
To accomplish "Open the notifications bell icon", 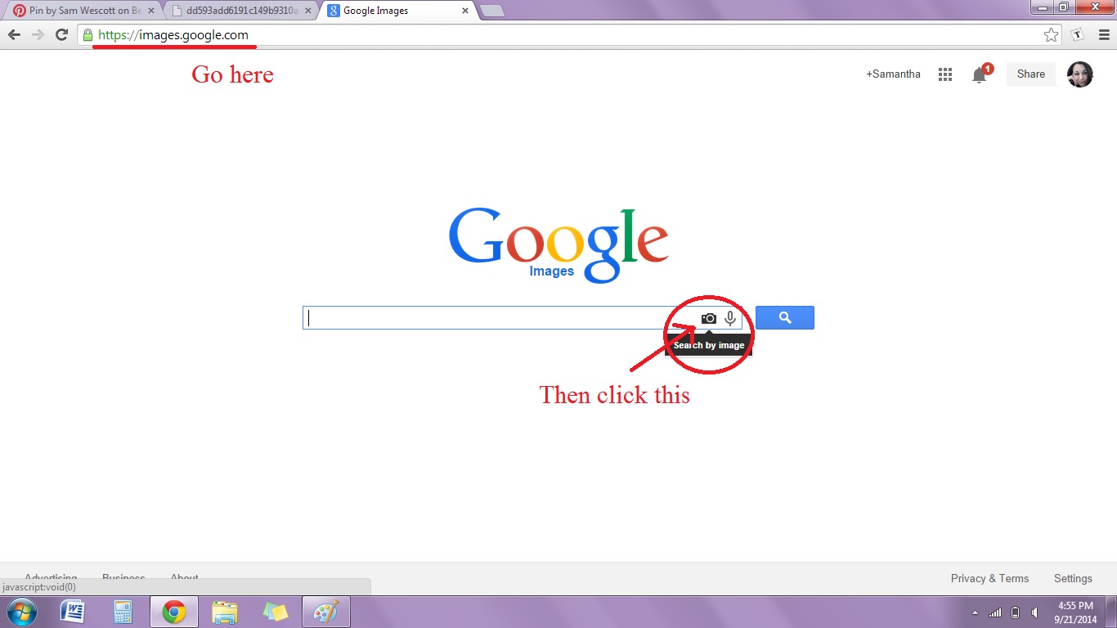I will coord(979,75).
